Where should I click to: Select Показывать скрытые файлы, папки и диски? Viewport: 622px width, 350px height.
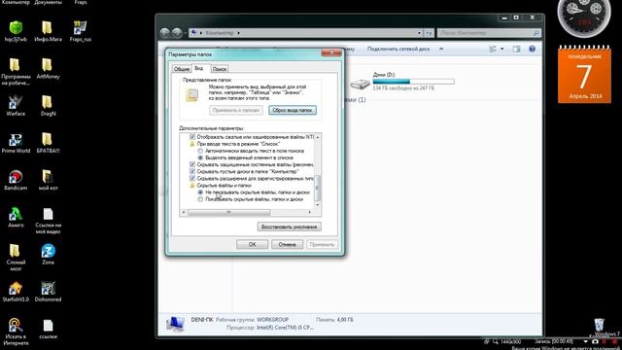[x=200, y=199]
